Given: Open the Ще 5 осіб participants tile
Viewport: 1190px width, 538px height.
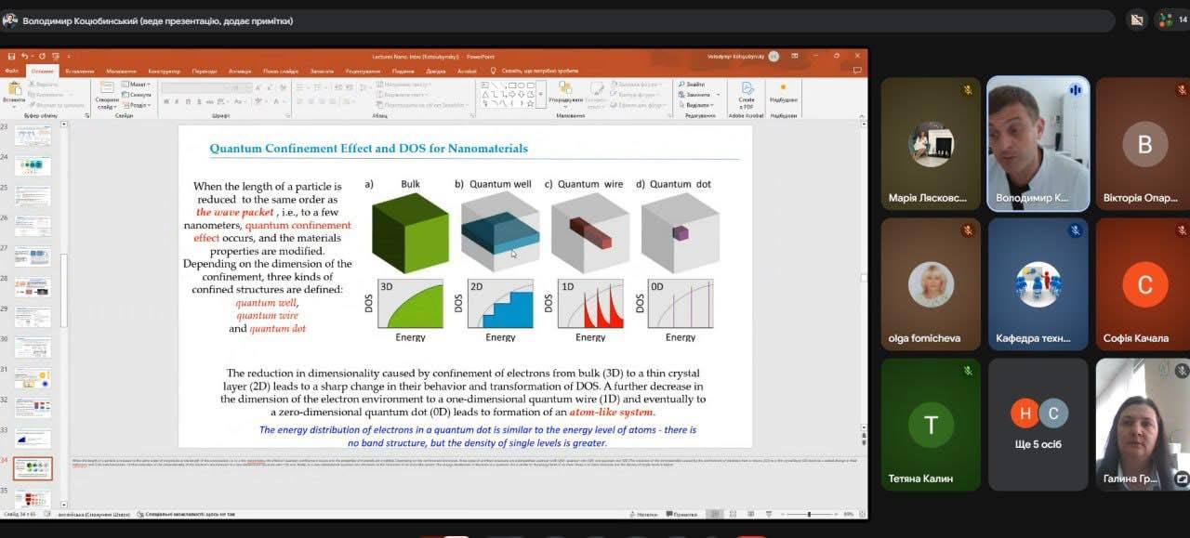Looking at the screenshot, I should tap(1038, 425).
